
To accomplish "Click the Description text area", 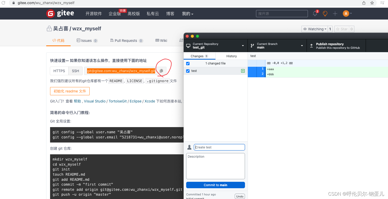I will click(x=215, y=166).
